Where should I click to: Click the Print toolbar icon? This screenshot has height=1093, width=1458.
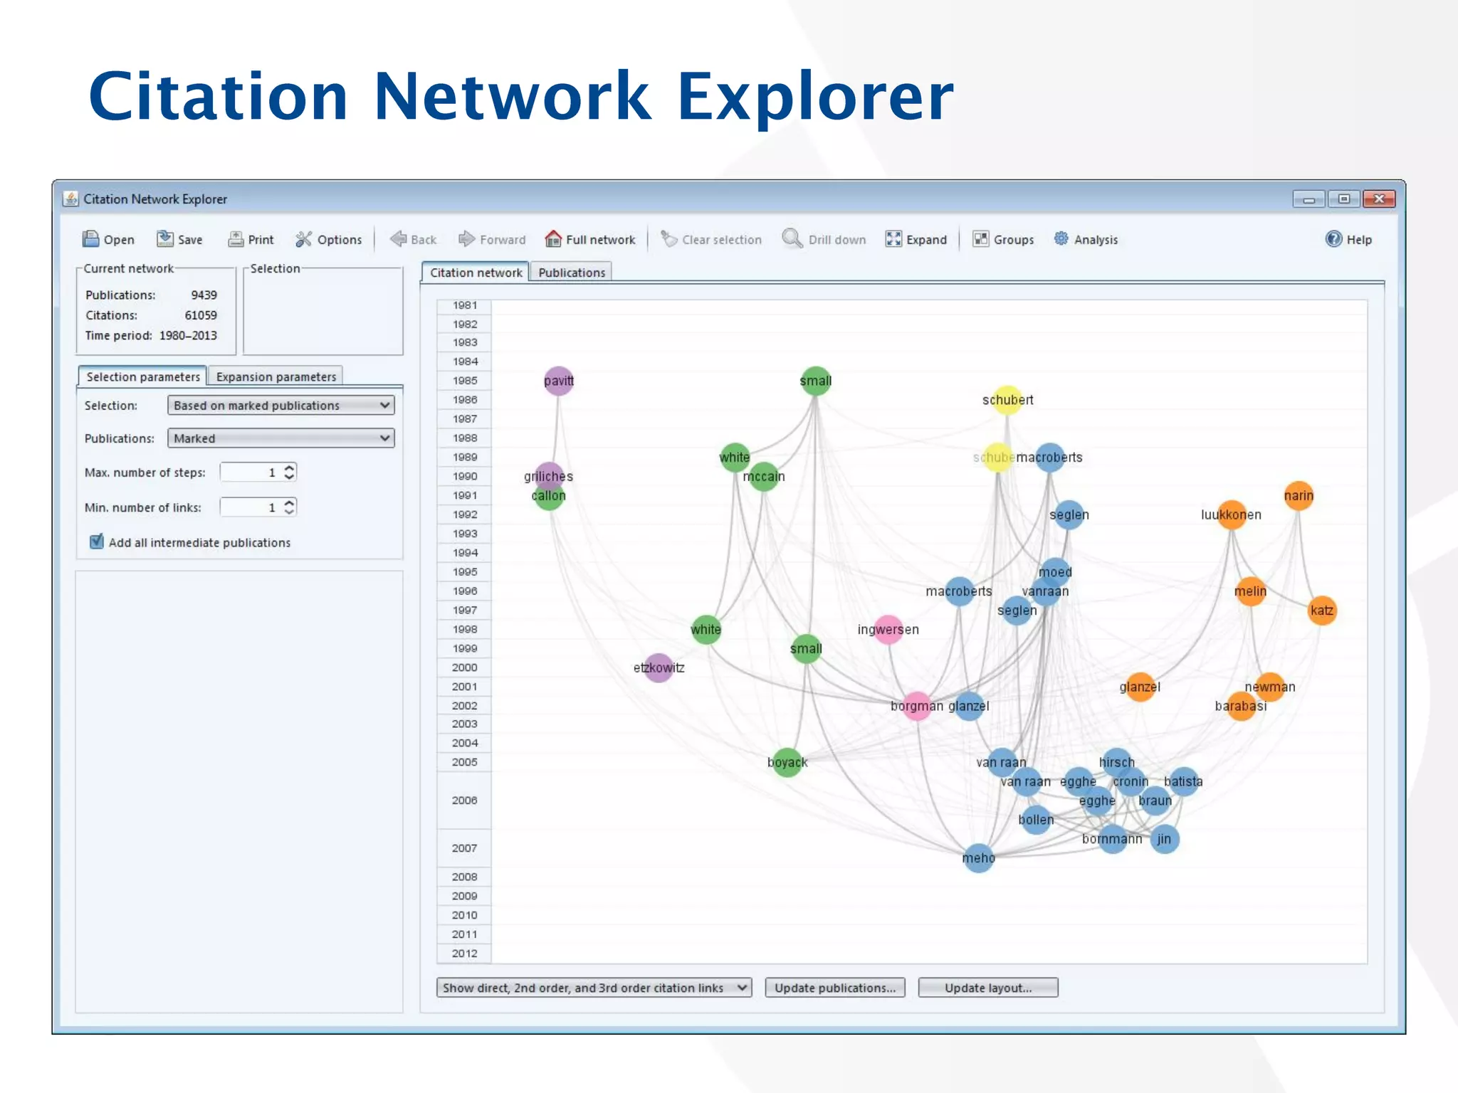(236, 239)
